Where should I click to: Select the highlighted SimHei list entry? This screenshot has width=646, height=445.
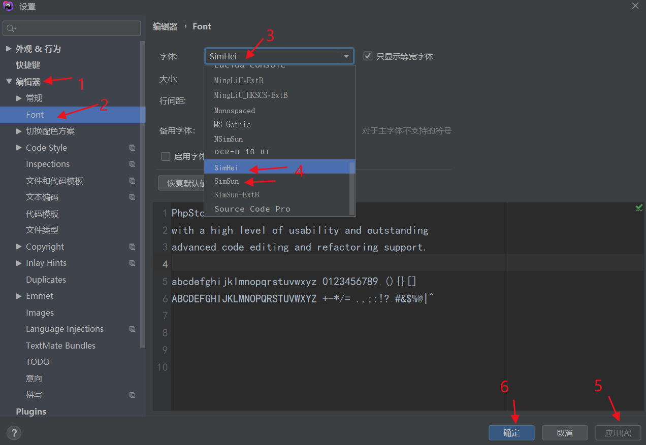[276, 167]
